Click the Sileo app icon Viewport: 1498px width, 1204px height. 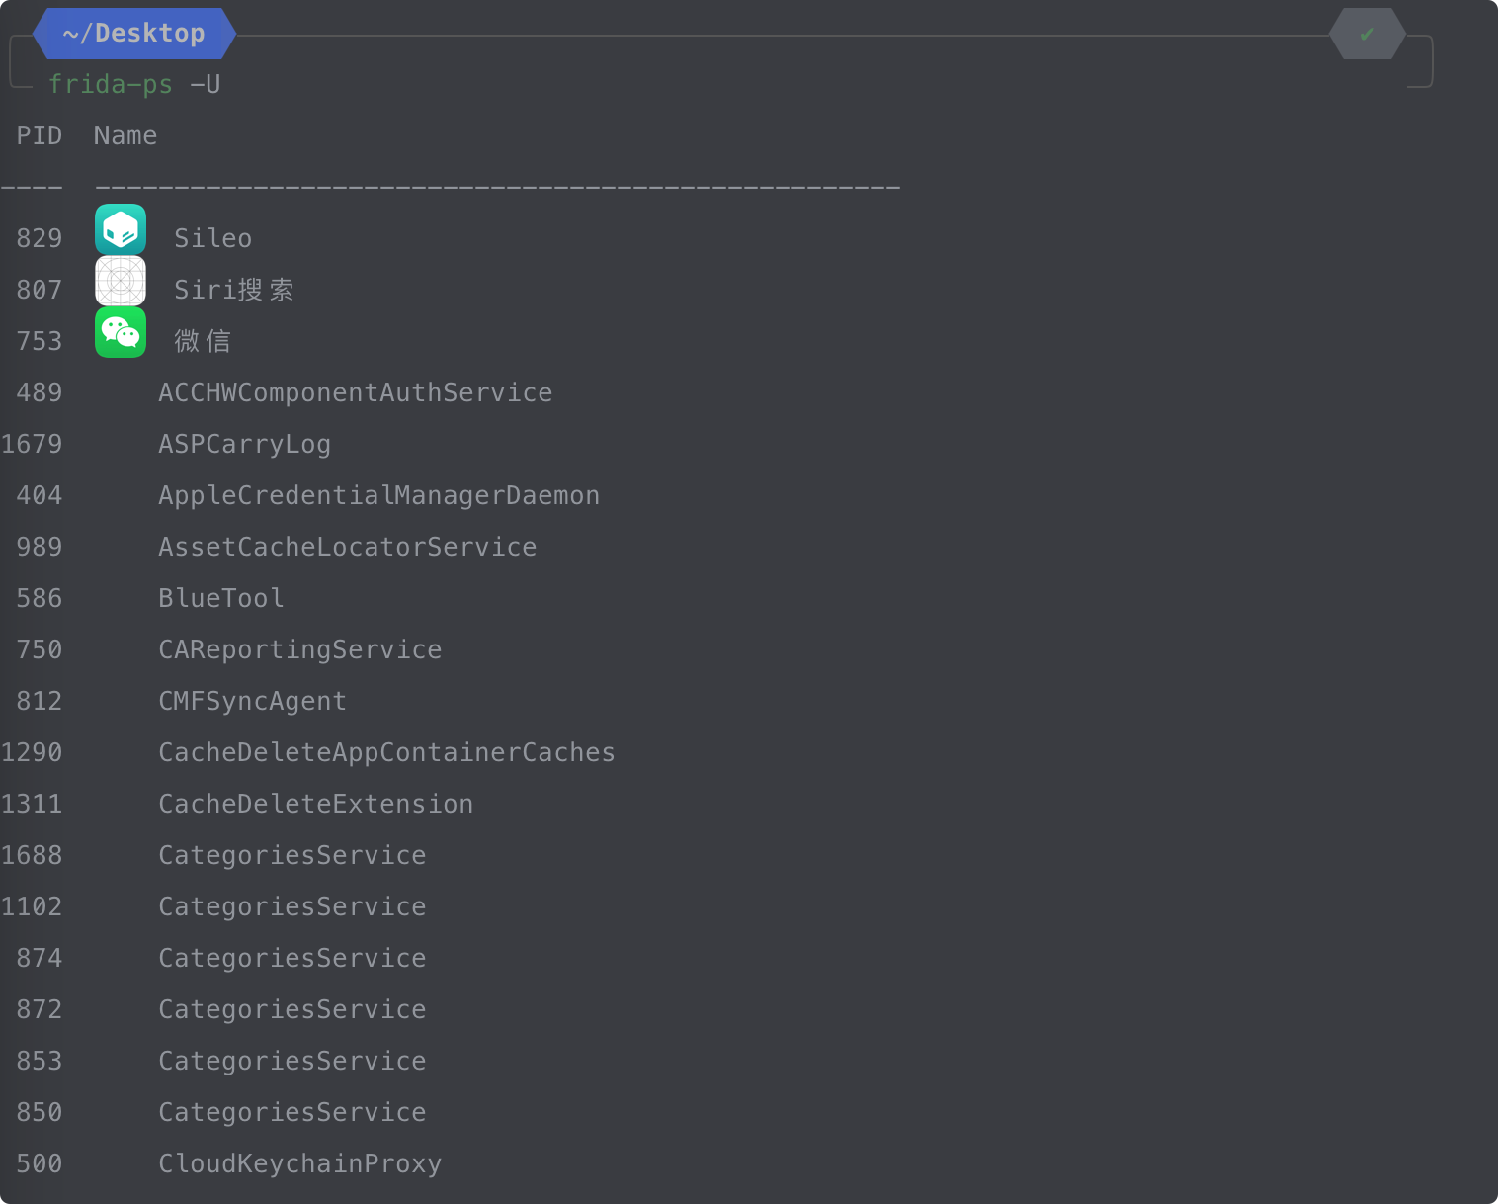pyautogui.click(x=121, y=229)
